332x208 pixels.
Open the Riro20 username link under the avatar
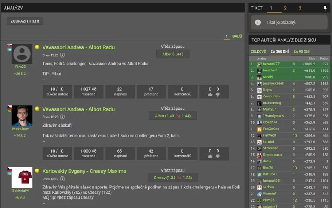click(20, 67)
